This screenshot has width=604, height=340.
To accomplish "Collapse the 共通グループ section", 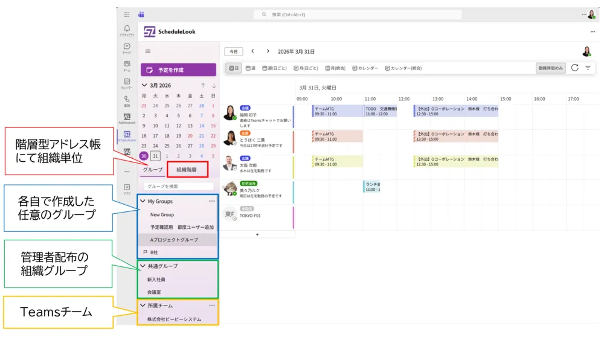I will point(143,266).
